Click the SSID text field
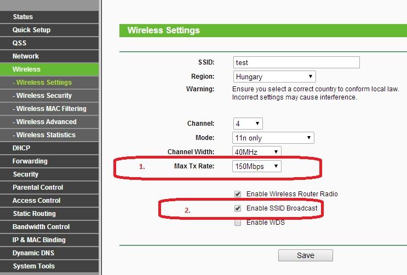The width and height of the screenshot is (407, 275). 296,62
